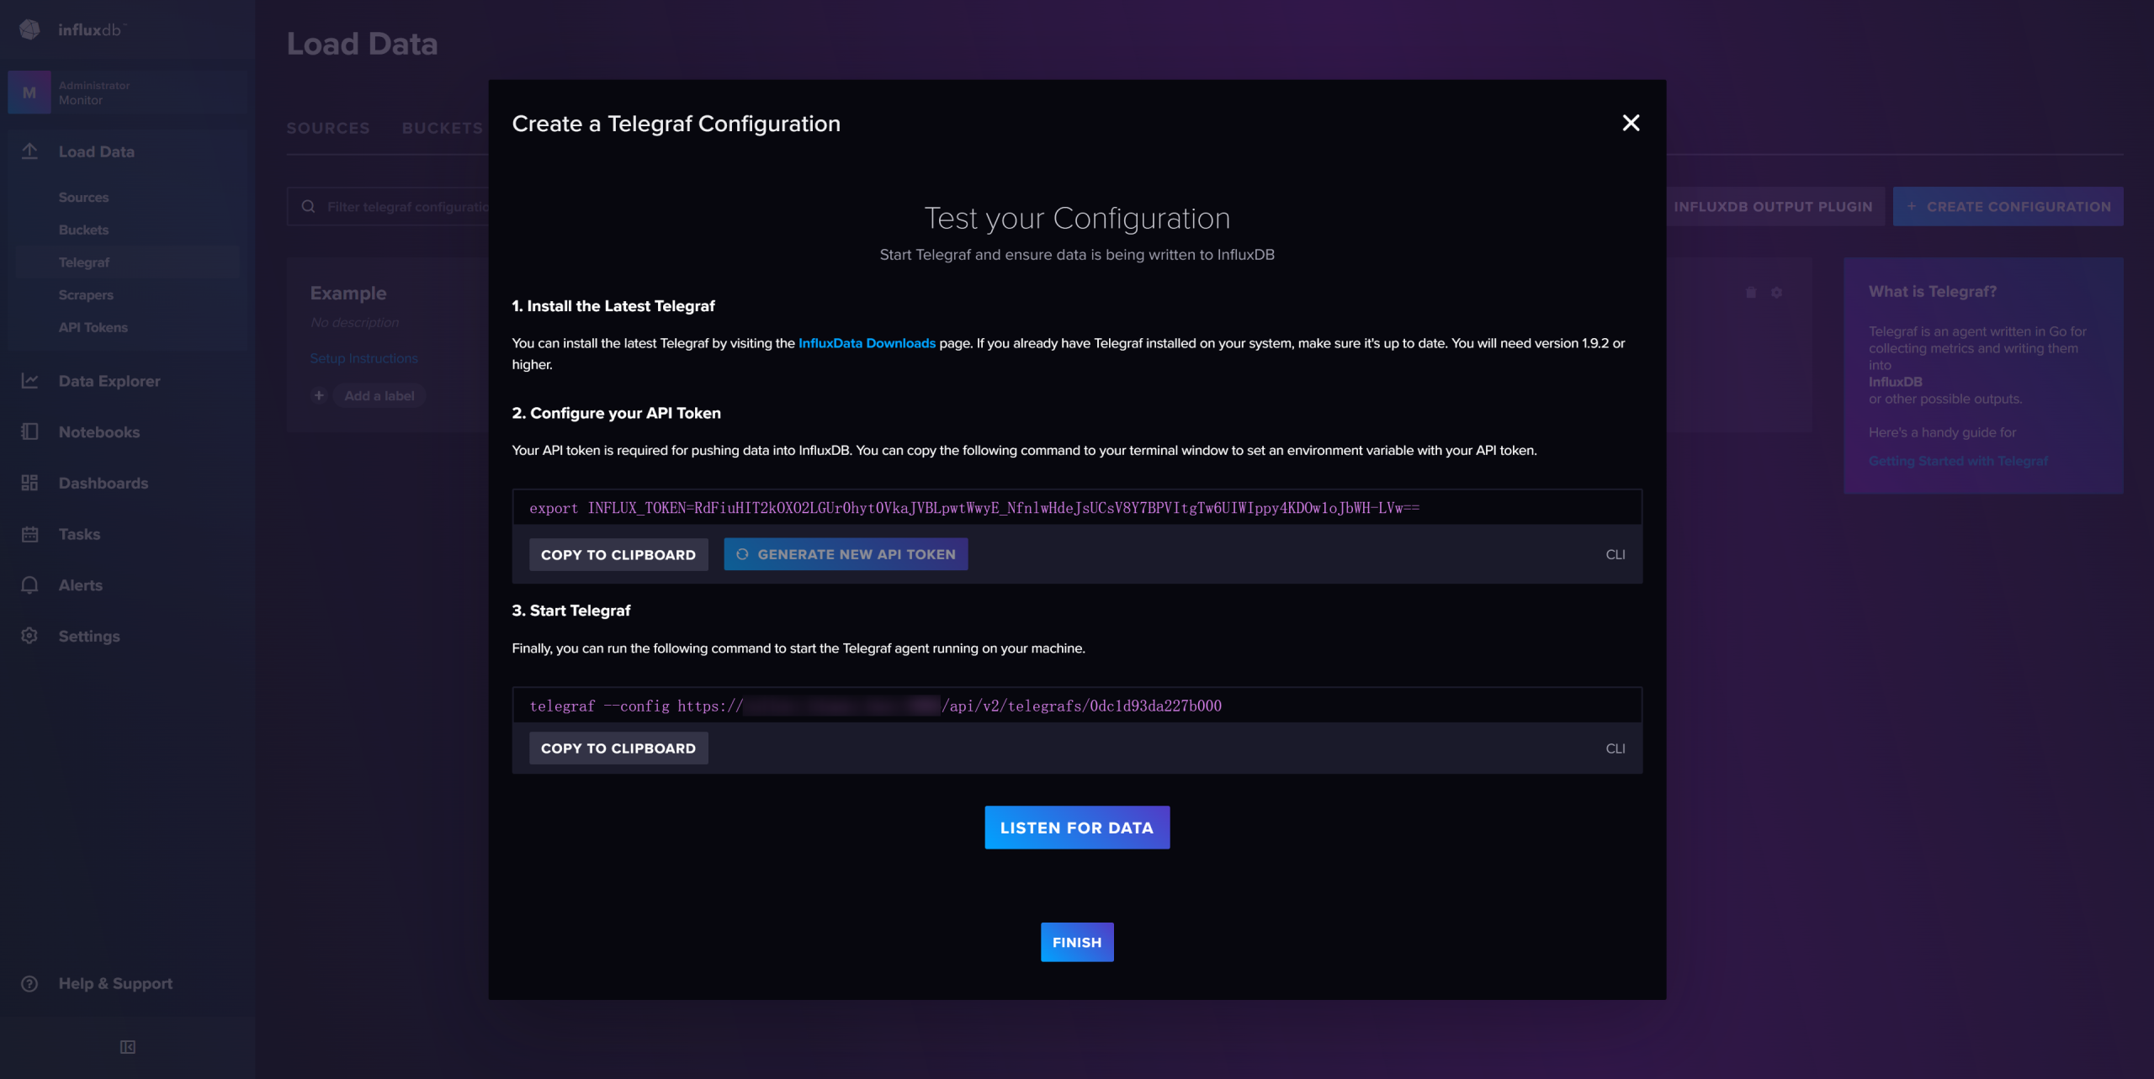
Task: Click the Administrator Monitor account entry
Action: click(126, 93)
